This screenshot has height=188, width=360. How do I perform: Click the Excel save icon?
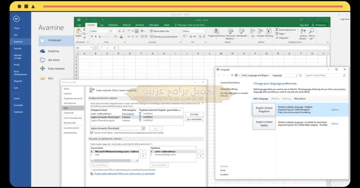tap(79, 20)
